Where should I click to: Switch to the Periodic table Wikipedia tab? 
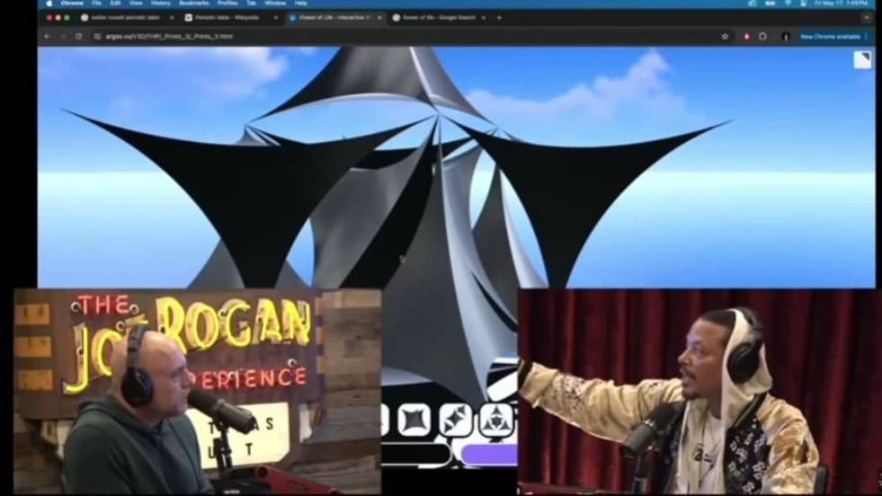pyautogui.click(x=227, y=18)
